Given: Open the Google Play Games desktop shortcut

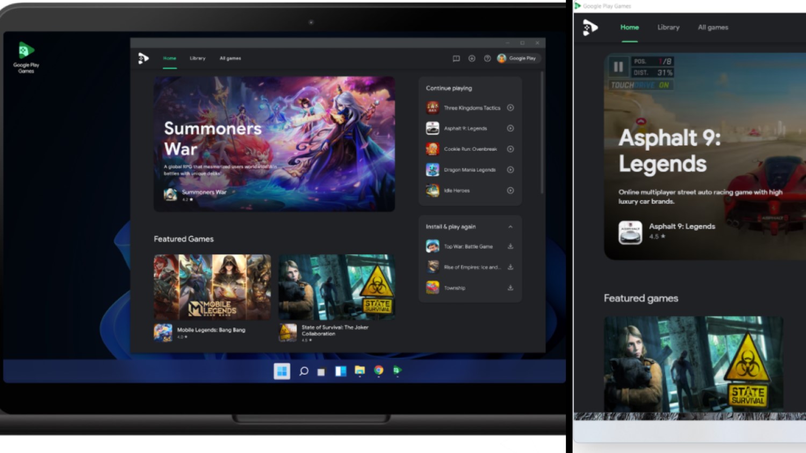Looking at the screenshot, I should pos(26,57).
